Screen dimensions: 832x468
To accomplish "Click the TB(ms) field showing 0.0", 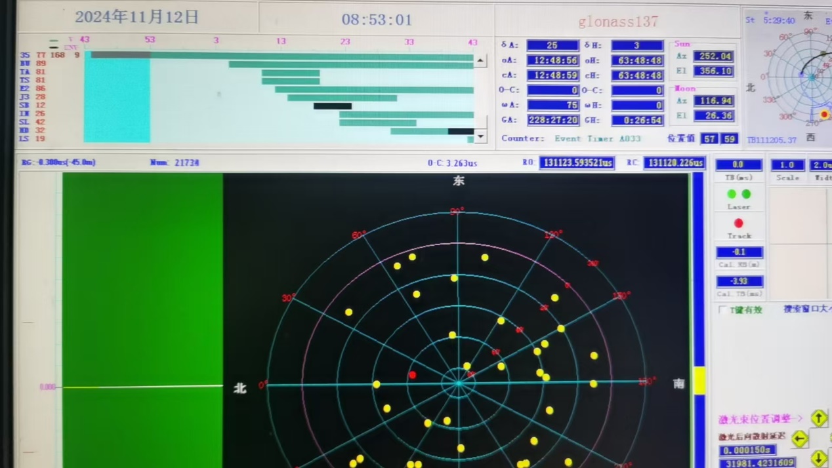I will [738, 165].
